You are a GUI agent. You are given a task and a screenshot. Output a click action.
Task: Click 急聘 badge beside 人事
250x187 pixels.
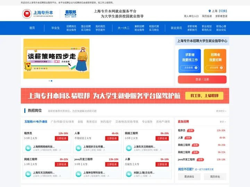pos(188,138)
